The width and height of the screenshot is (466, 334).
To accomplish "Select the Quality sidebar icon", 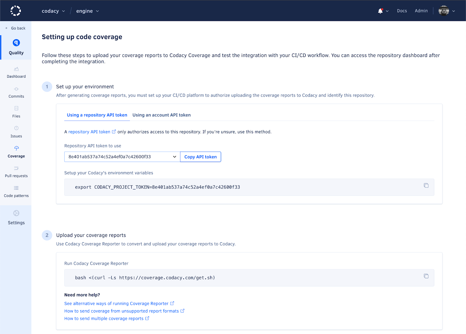I will point(16,43).
